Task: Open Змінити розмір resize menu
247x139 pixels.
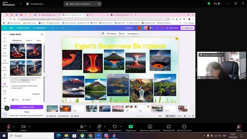Action: [23, 28]
